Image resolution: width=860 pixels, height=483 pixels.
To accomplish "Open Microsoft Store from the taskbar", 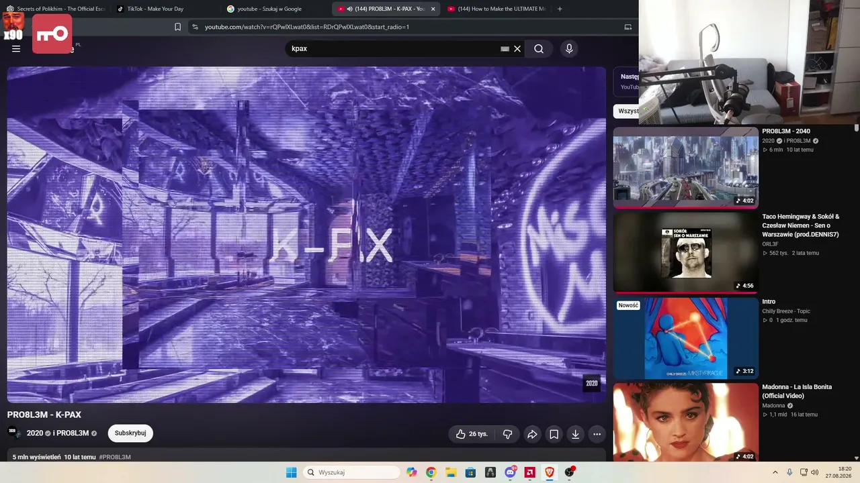I will click(470, 472).
